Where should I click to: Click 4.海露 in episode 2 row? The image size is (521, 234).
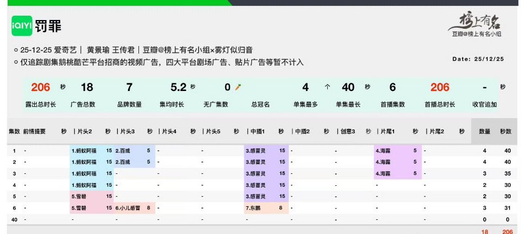point(383,162)
